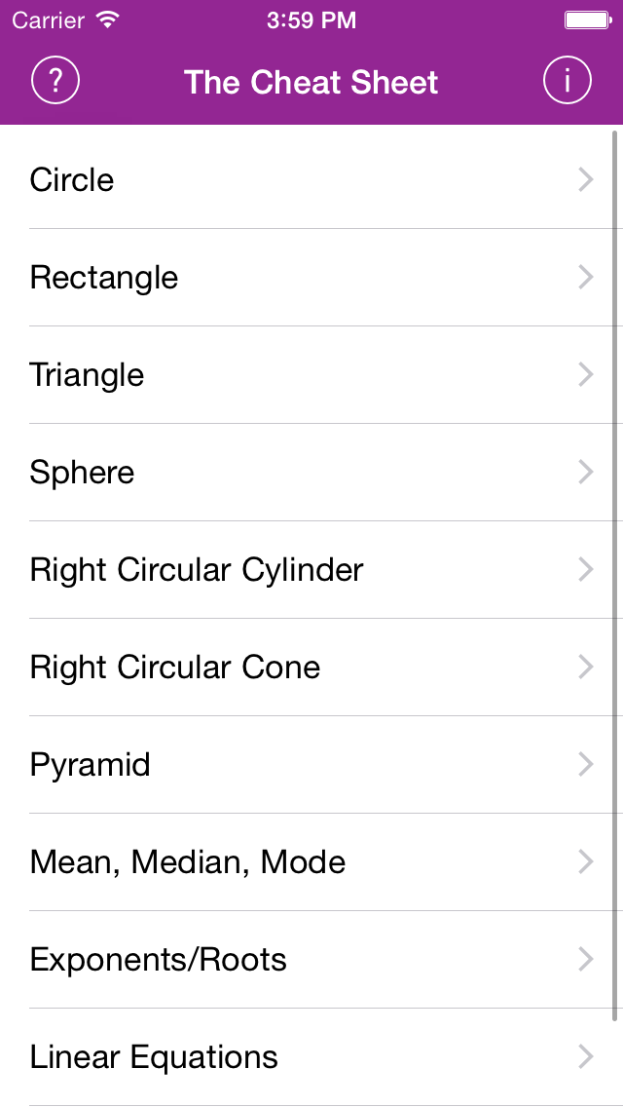Open the help question mark icon
The image size is (623, 1107).
[x=55, y=81]
